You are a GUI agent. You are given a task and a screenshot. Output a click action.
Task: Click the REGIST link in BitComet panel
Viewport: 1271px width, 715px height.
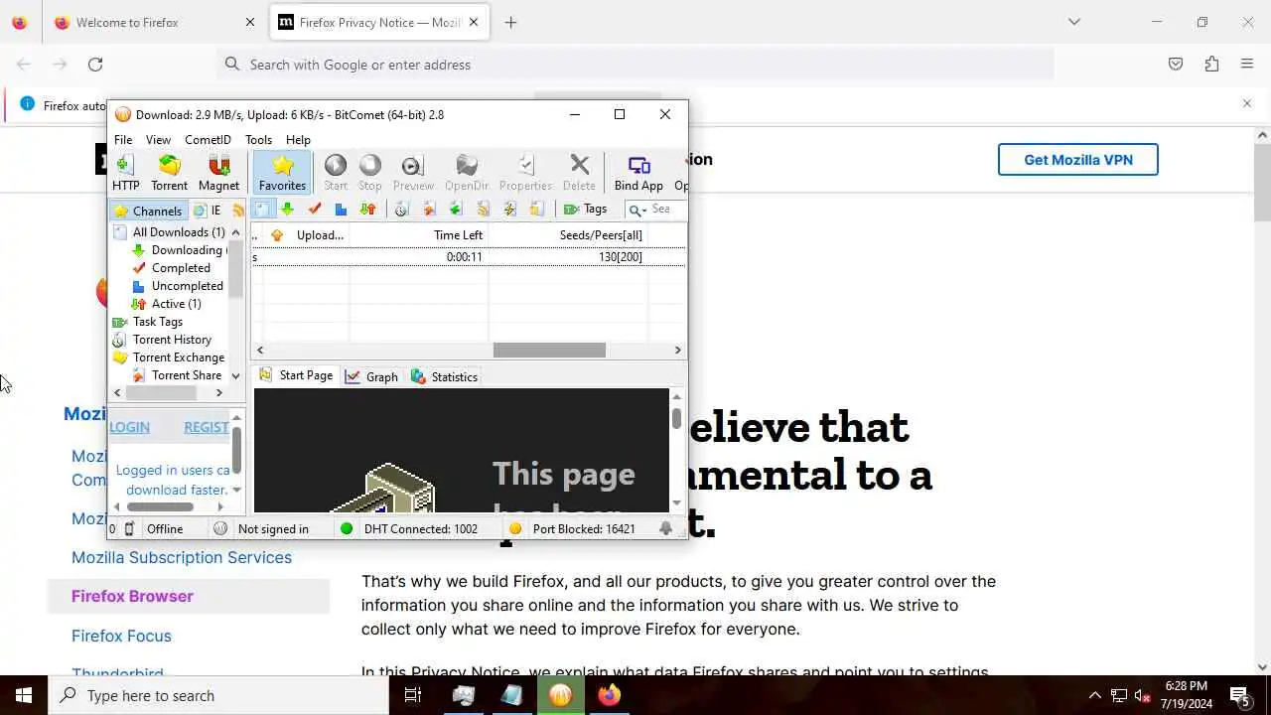pos(207,427)
